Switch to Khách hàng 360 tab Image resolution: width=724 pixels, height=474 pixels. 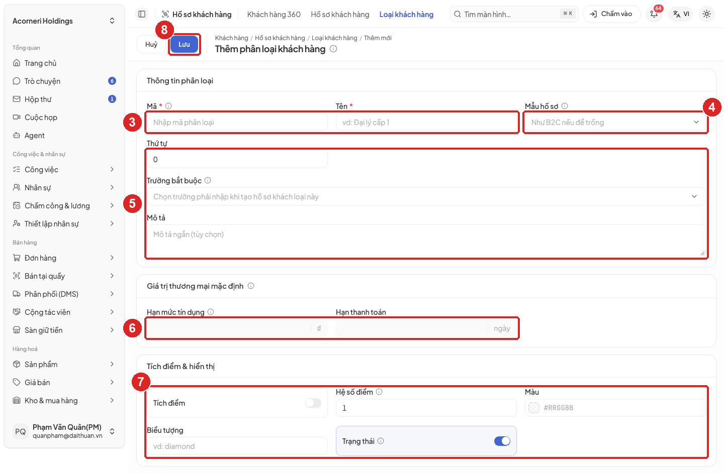point(274,15)
